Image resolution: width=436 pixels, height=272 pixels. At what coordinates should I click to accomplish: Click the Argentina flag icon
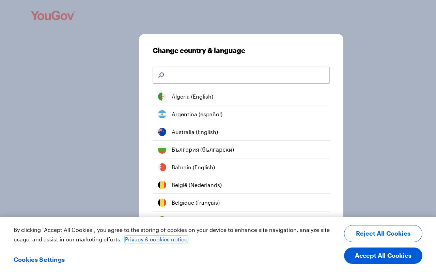pyautogui.click(x=162, y=114)
